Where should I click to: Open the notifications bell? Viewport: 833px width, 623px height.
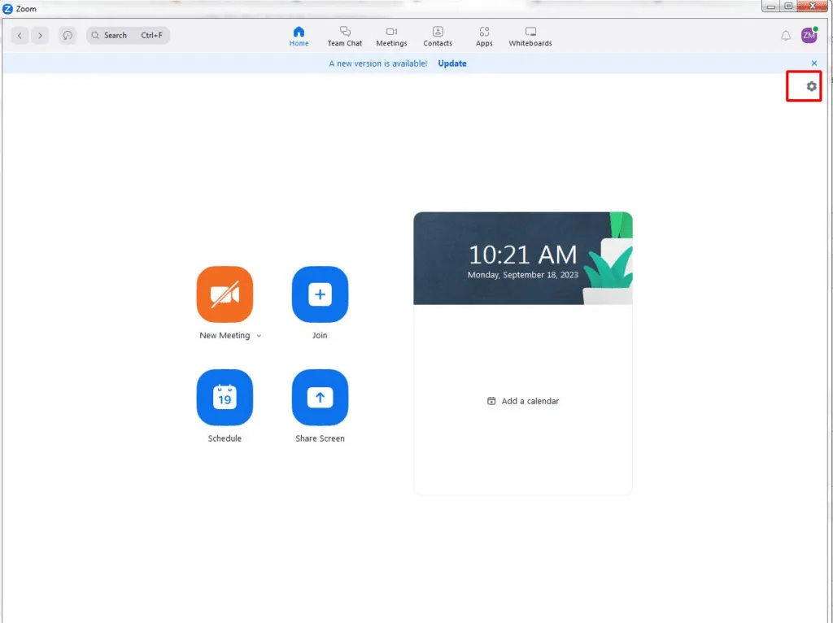(x=783, y=35)
